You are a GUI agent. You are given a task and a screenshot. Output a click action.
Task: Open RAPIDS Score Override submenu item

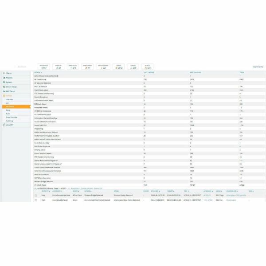coord(12,117)
